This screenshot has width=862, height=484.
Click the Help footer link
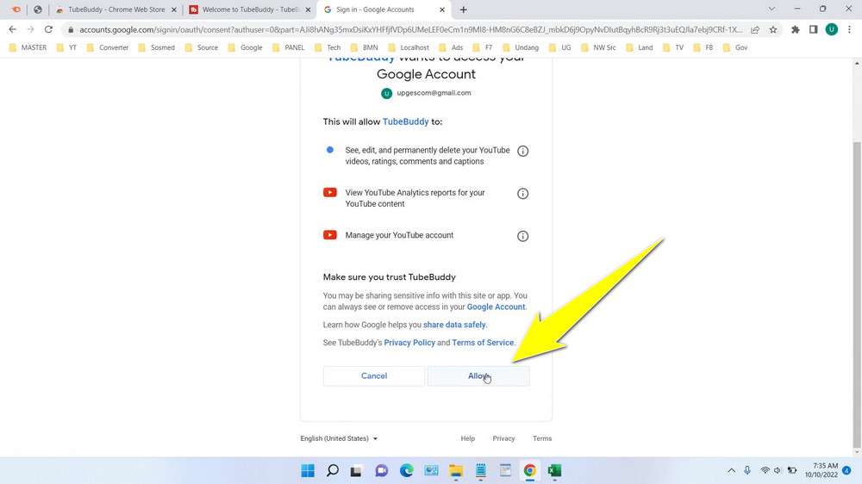pos(468,438)
